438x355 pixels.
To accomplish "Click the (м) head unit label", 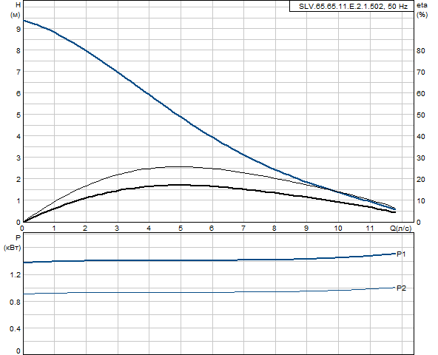I will pos(16,15).
